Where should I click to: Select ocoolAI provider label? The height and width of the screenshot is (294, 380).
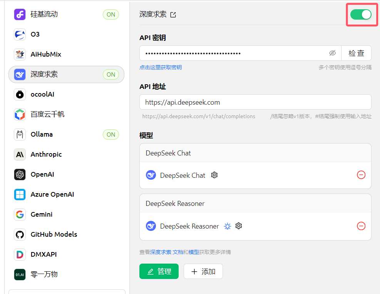point(42,94)
